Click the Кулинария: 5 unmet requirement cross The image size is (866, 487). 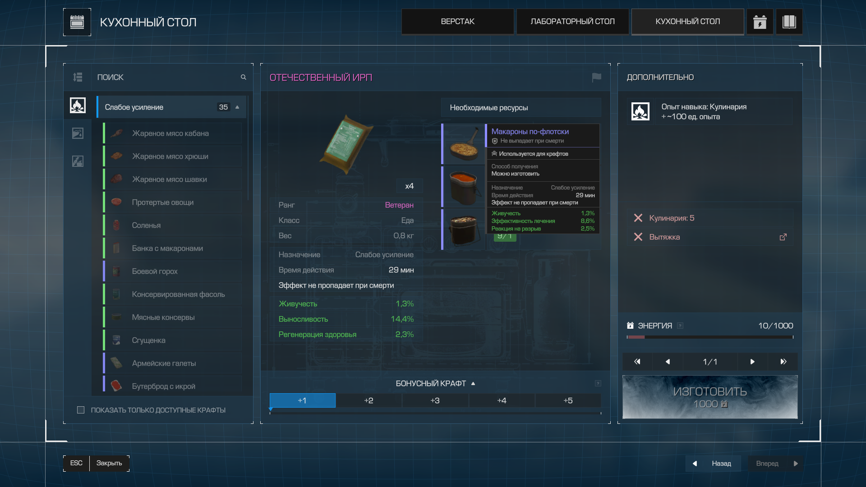[x=638, y=218]
